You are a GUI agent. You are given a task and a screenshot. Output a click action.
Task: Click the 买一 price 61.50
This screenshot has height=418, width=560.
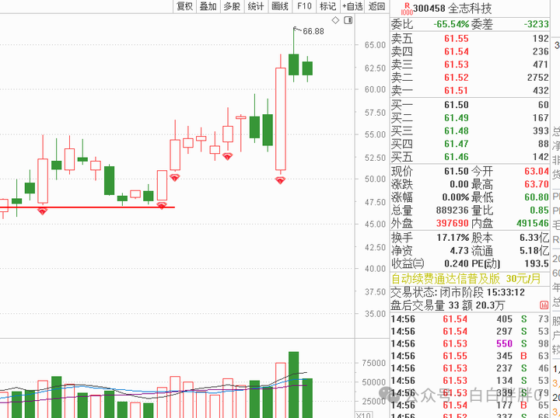point(456,105)
